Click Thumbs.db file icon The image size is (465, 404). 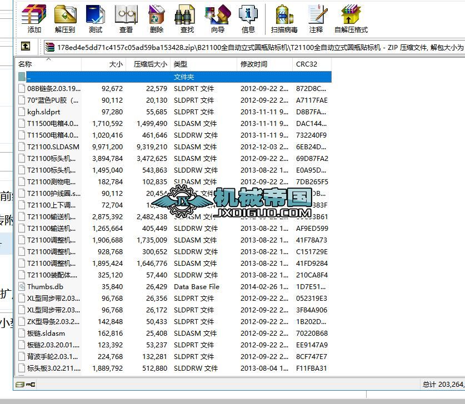click(x=22, y=287)
